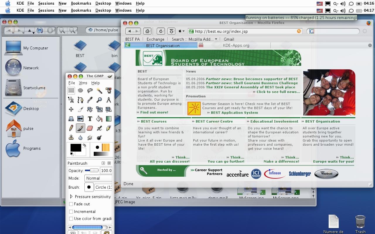Screen dimensions: 375x234
Task: Choose the Crop knife tool
Action: (80, 109)
